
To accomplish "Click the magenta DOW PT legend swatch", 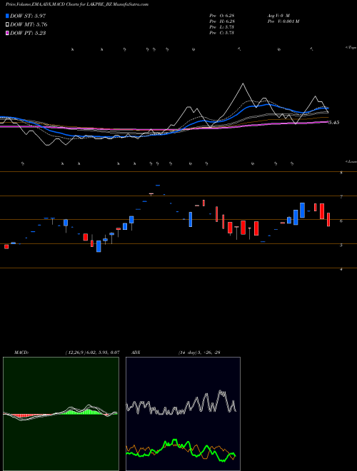I will tap(7, 33).
